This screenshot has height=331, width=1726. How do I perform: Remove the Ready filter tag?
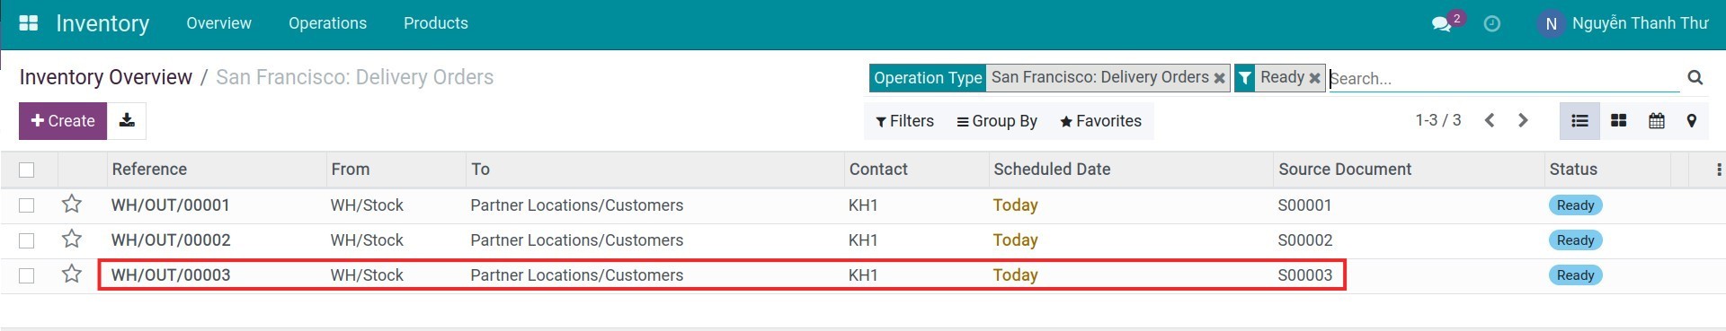(1314, 78)
